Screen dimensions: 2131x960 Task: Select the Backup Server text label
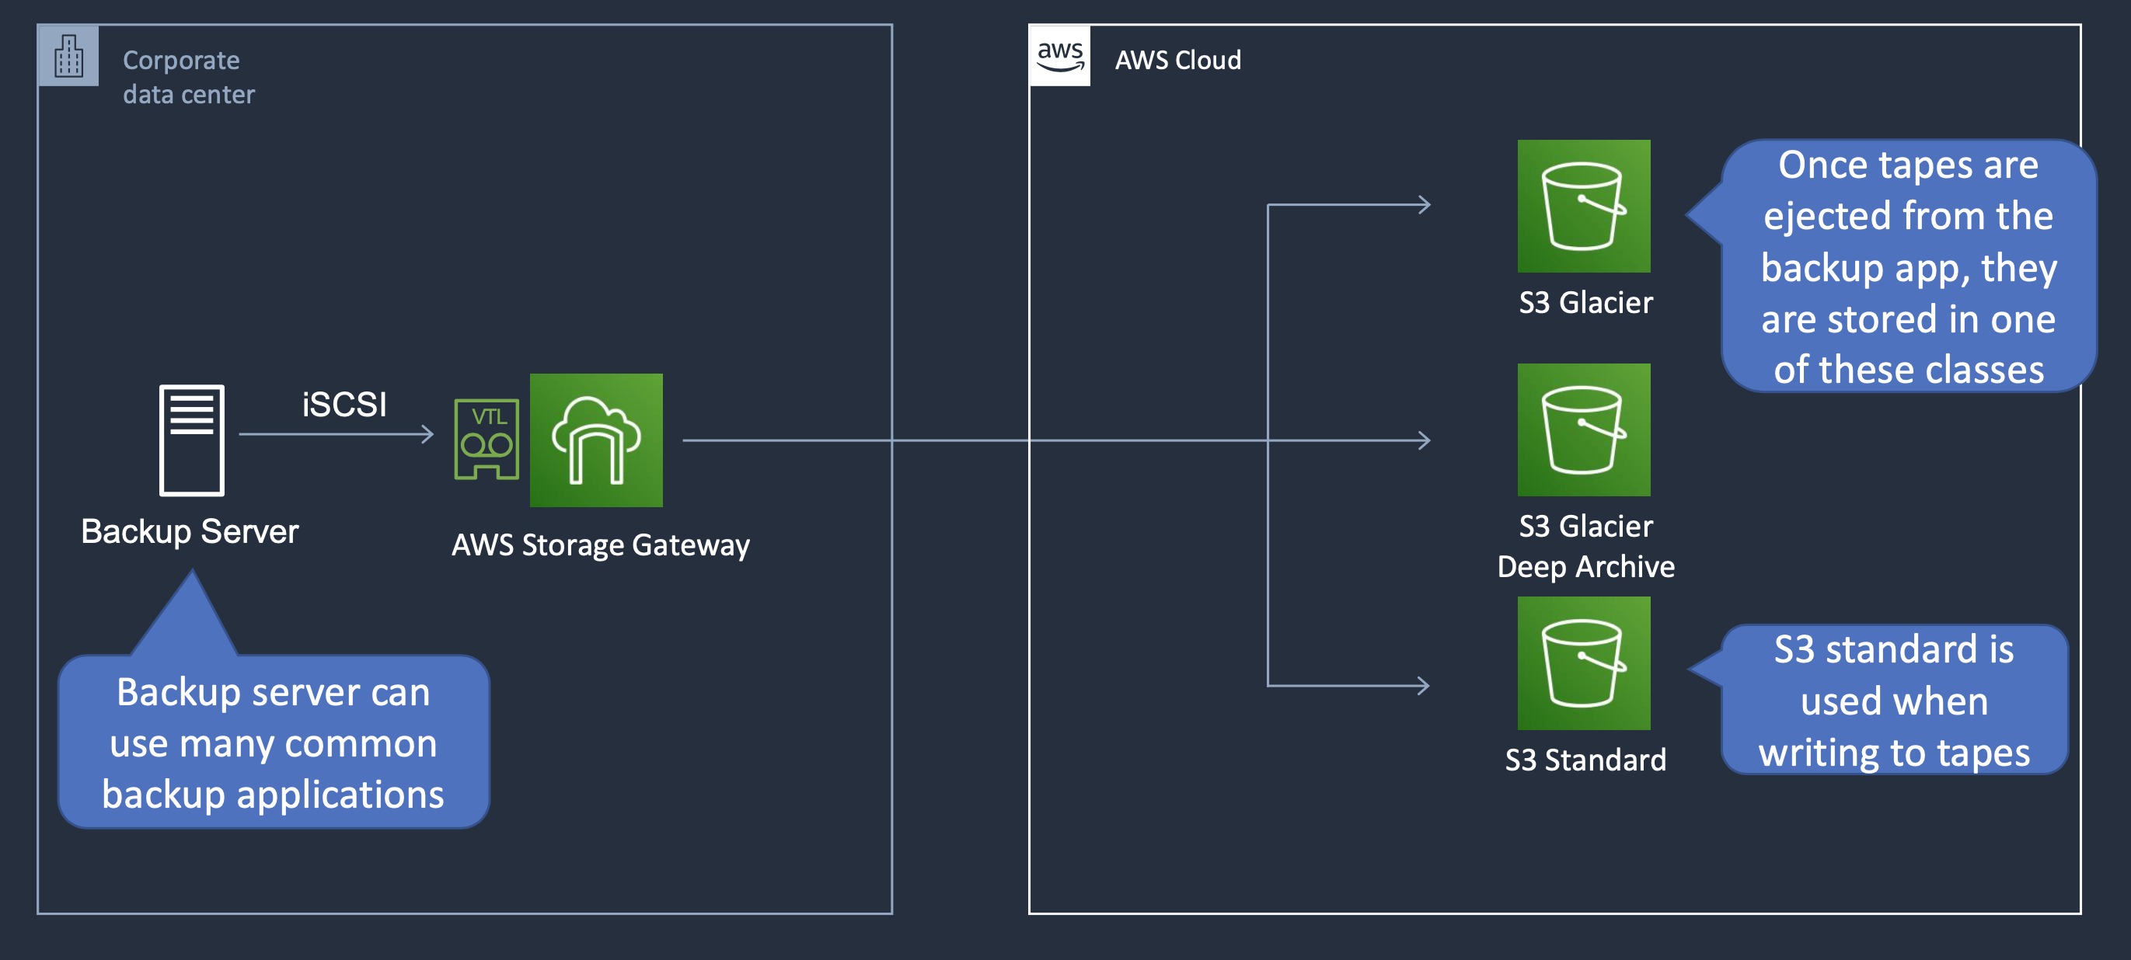[190, 532]
